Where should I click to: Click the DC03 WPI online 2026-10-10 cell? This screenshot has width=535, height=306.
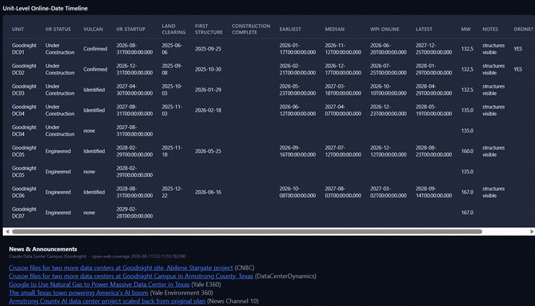(388, 90)
